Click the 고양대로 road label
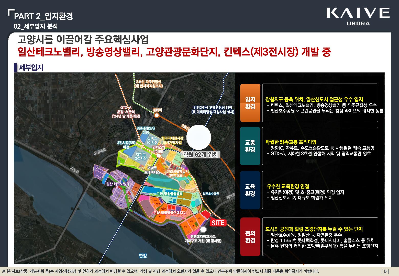 click(100, 151)
